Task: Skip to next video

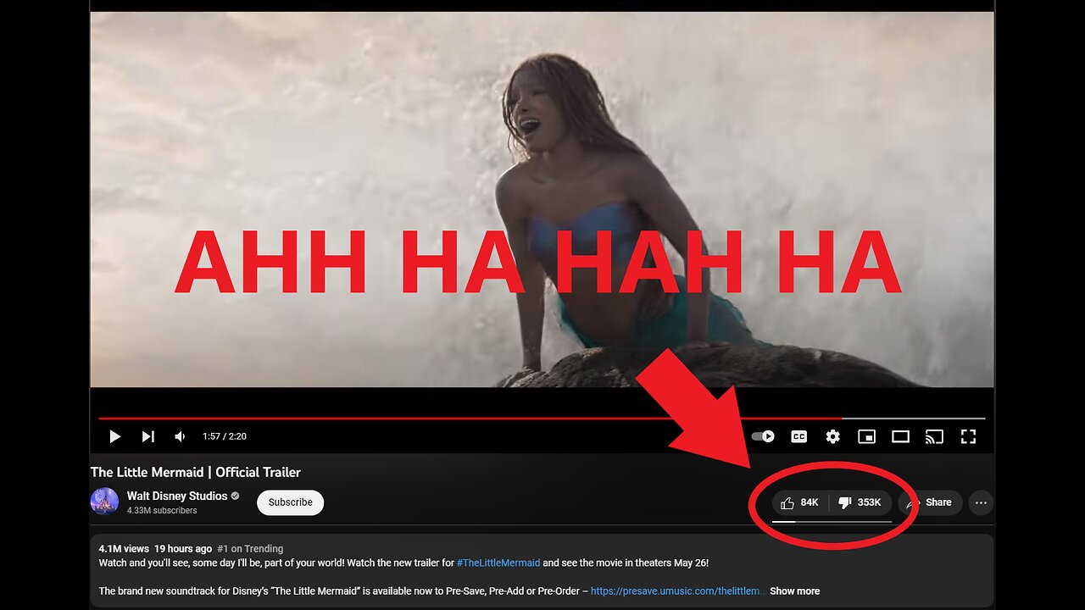Action: point(147,436)
